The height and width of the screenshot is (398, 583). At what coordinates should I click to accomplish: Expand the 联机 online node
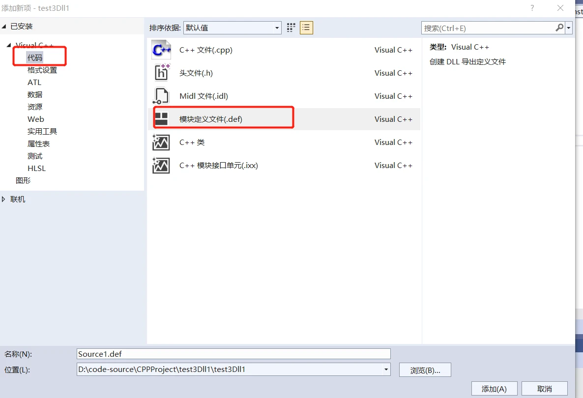pos(4,199)
